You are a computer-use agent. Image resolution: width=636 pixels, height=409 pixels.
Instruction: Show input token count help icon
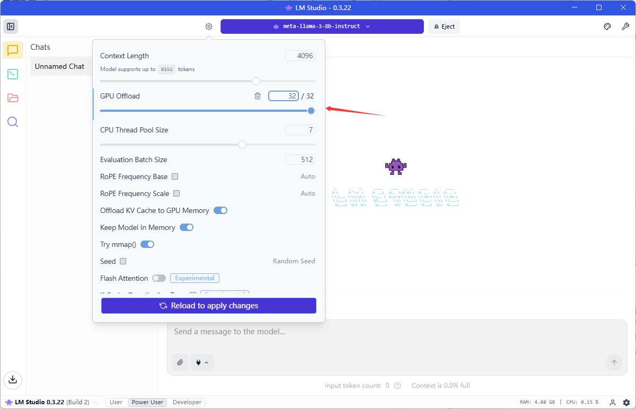tap(397, 386)
